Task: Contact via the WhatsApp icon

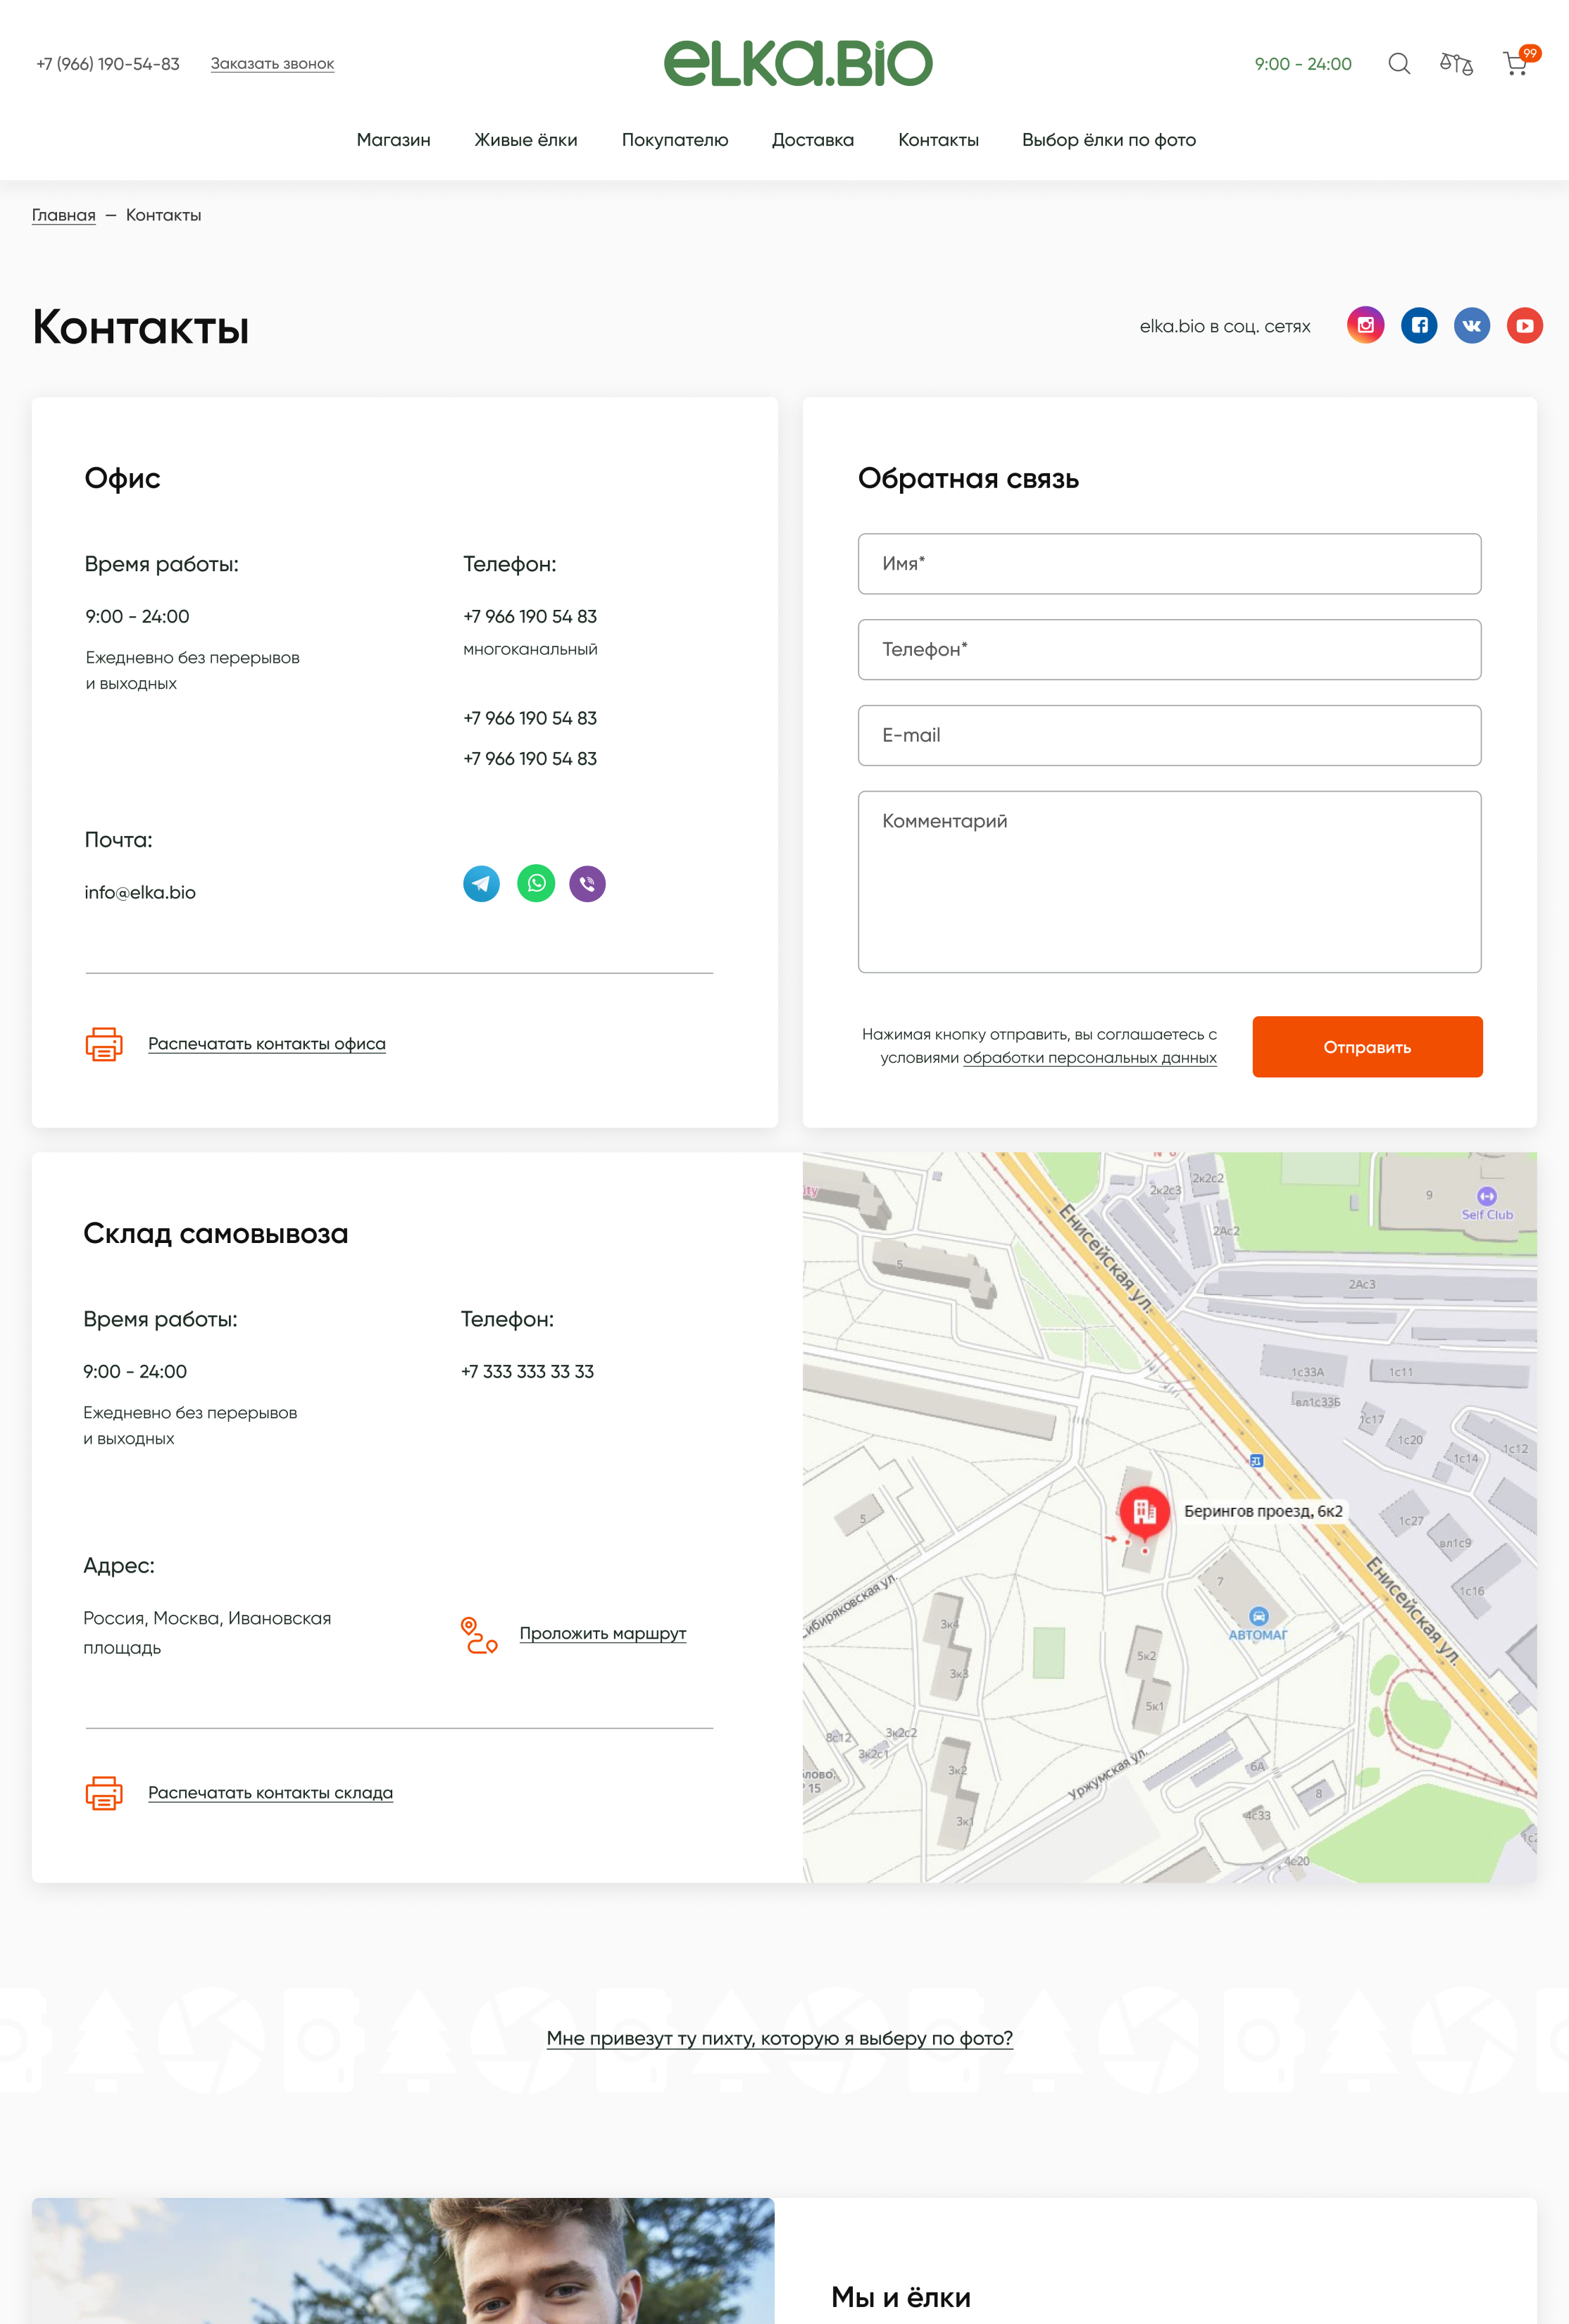Action: 536,883
